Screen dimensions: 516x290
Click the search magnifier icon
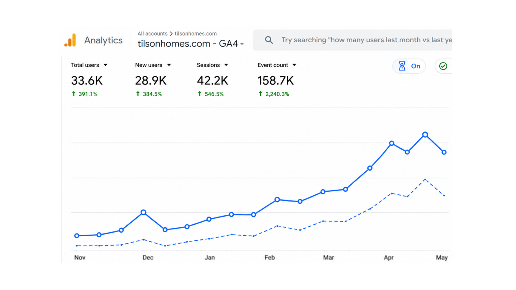(x=269, y=40)
